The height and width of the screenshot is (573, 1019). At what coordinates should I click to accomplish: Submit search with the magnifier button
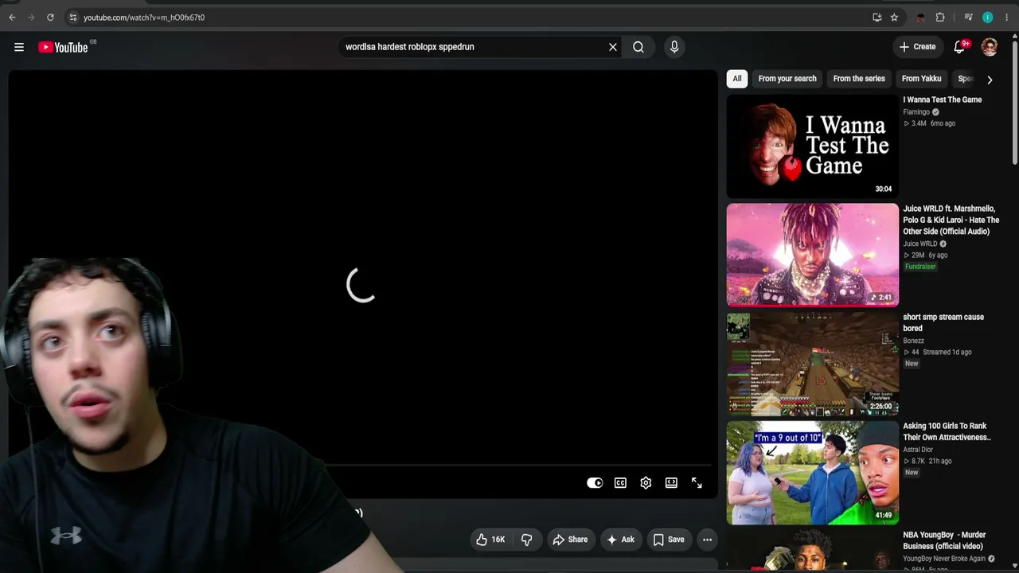638,47
